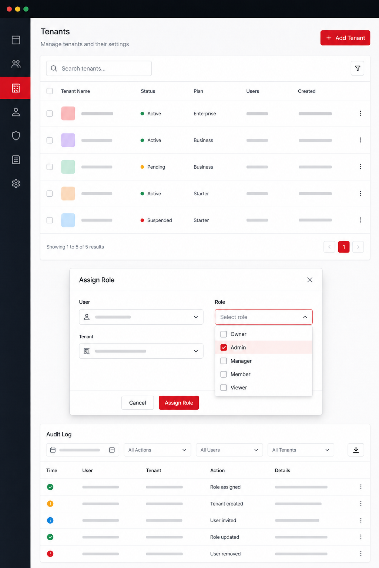This screenshot has height=568, width=379.
Task: Toggle select-all tenants checkbox in header
Action: click(x=50, y=91)
